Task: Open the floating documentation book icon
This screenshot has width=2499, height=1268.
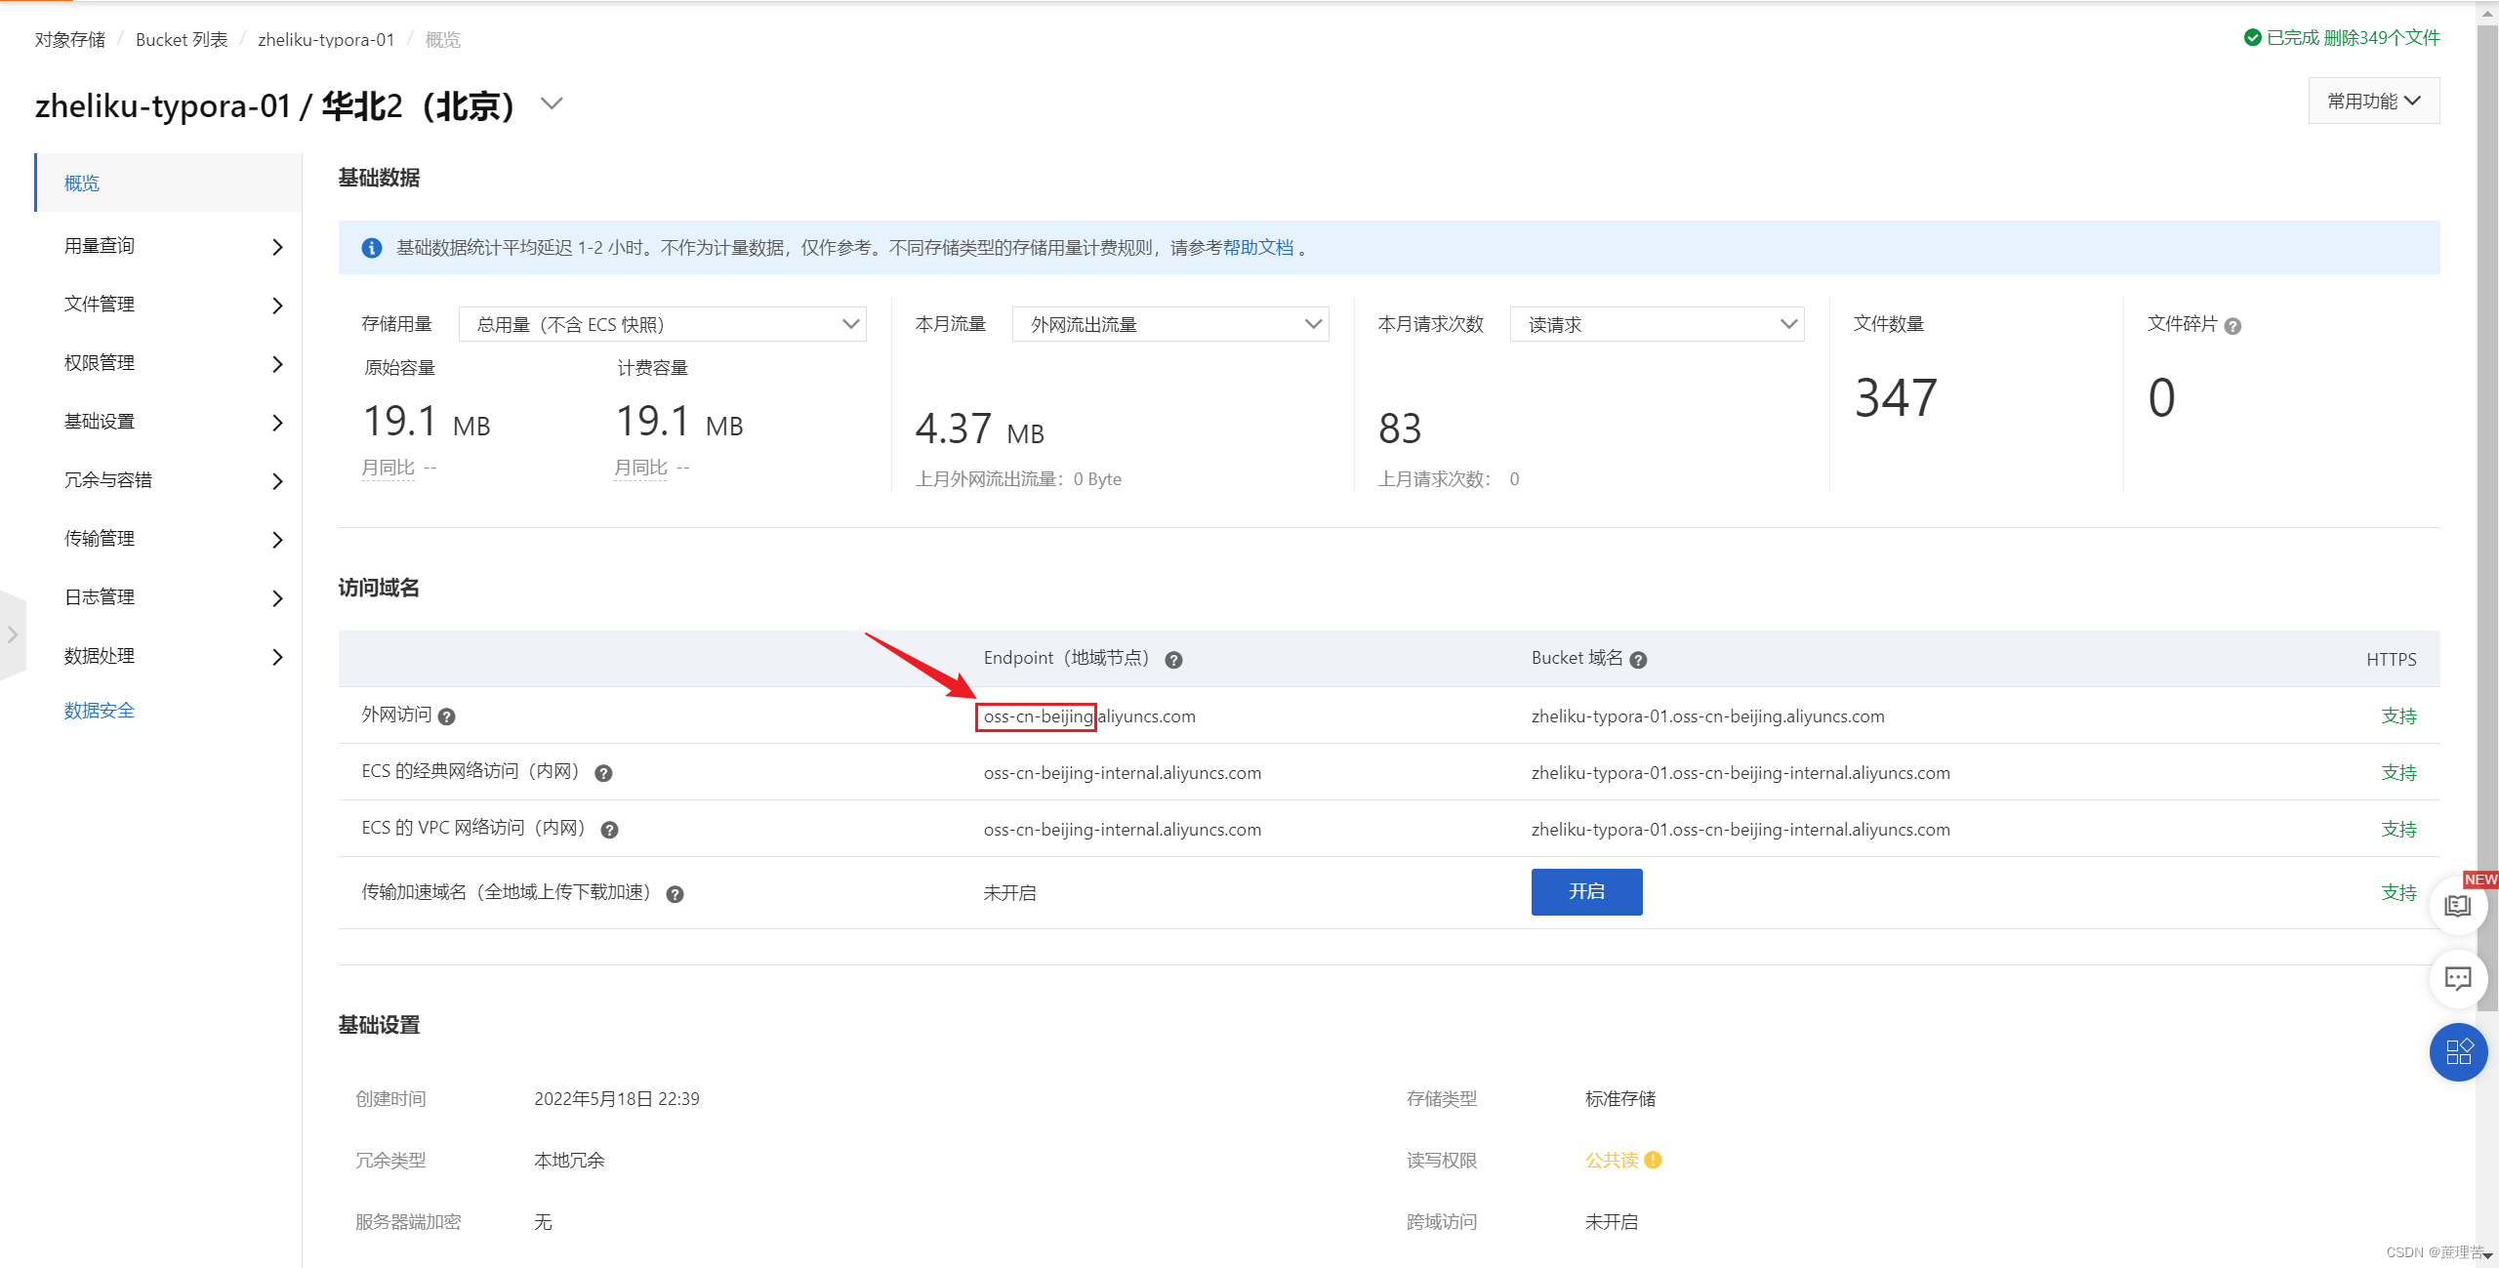Action: click(2458, 906)
